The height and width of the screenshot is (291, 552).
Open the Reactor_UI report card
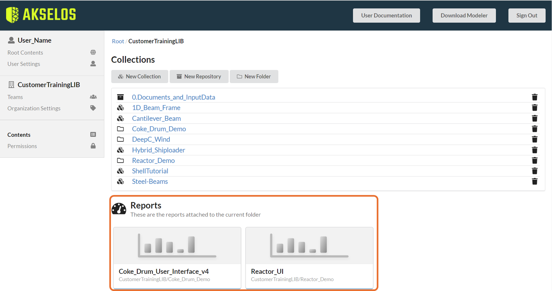pyautogui.click(x=309, y=258)
